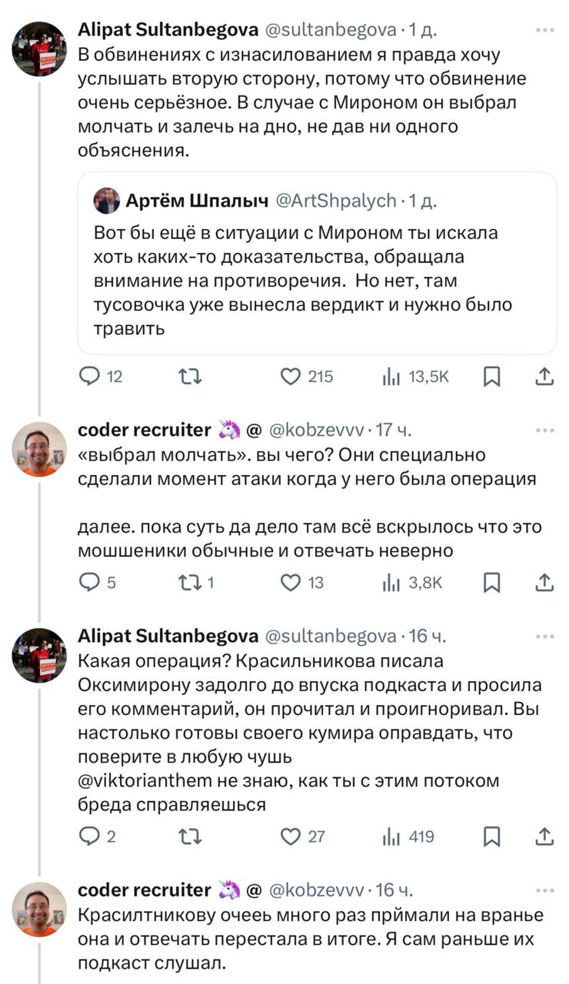Open more options for top tweet
569x984 pixels.
tap(544, 31)
